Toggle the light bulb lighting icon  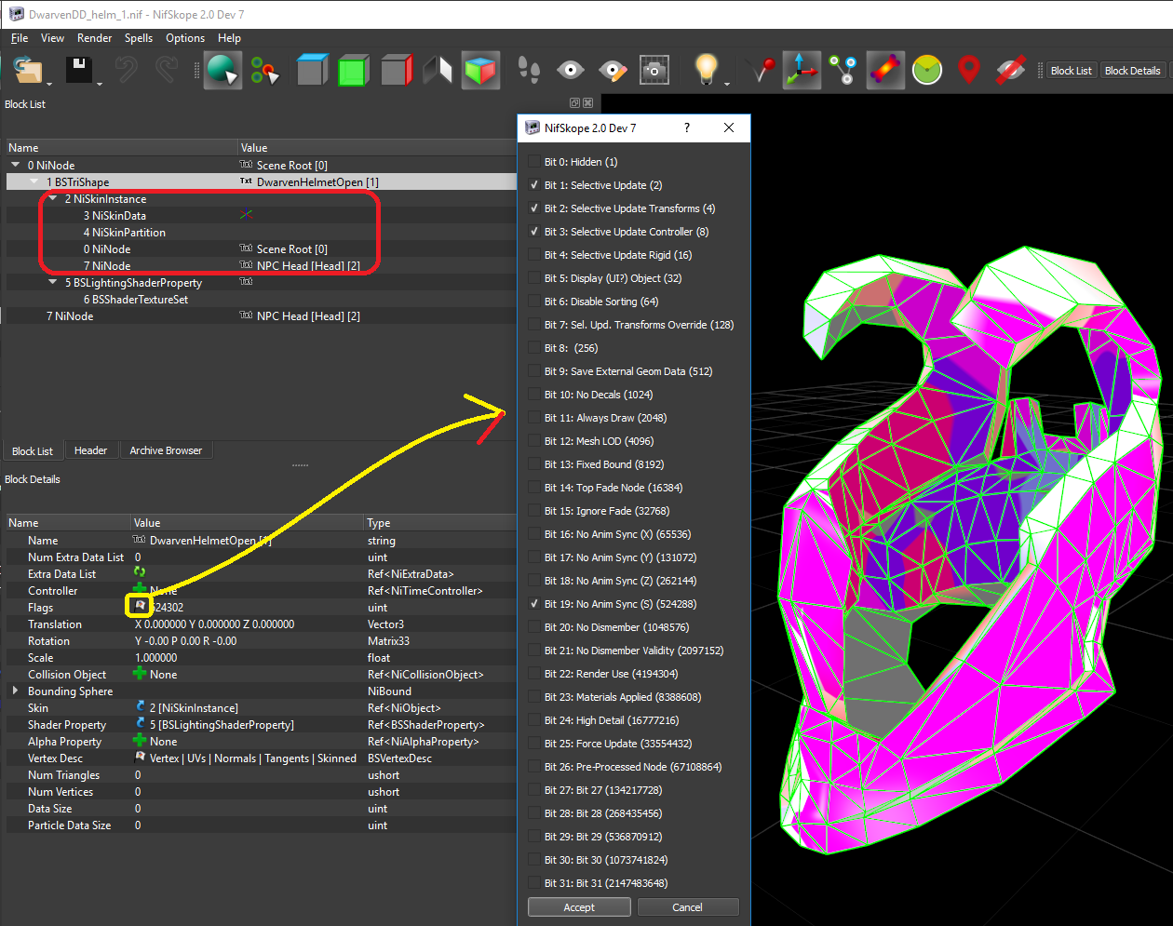tap(707, 71)
